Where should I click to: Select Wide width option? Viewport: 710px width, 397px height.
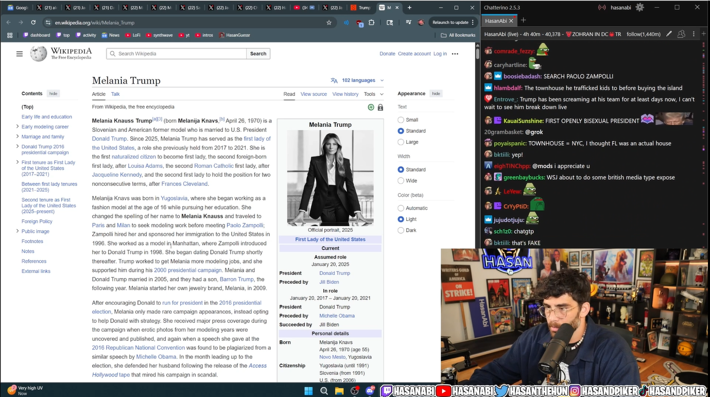(x=401, y=181)
